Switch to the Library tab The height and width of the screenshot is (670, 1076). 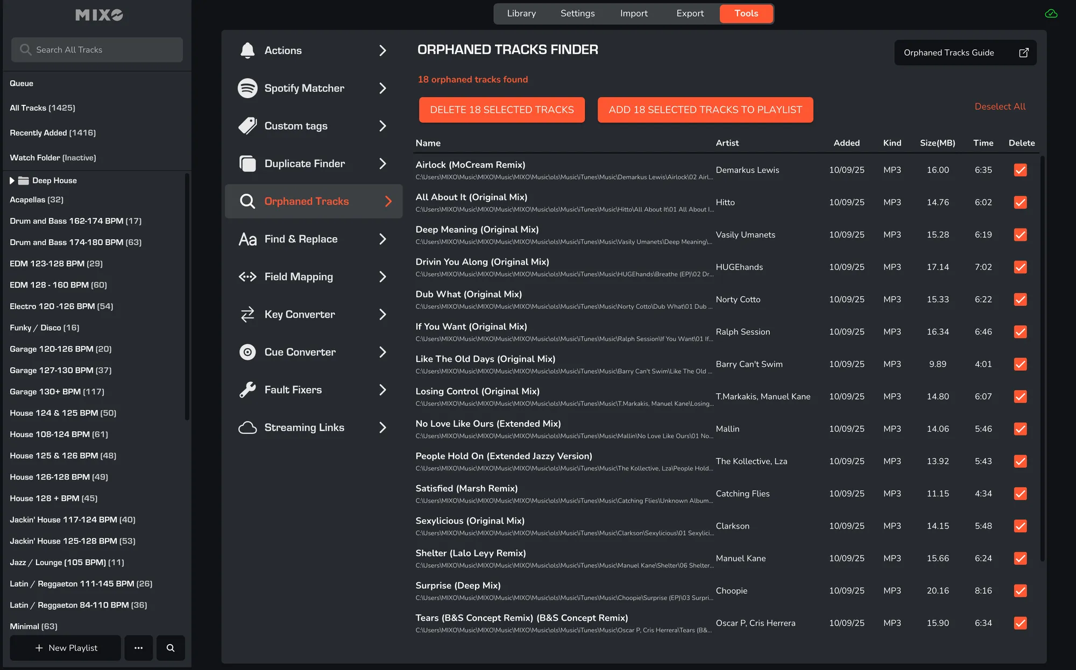point(521,13)
